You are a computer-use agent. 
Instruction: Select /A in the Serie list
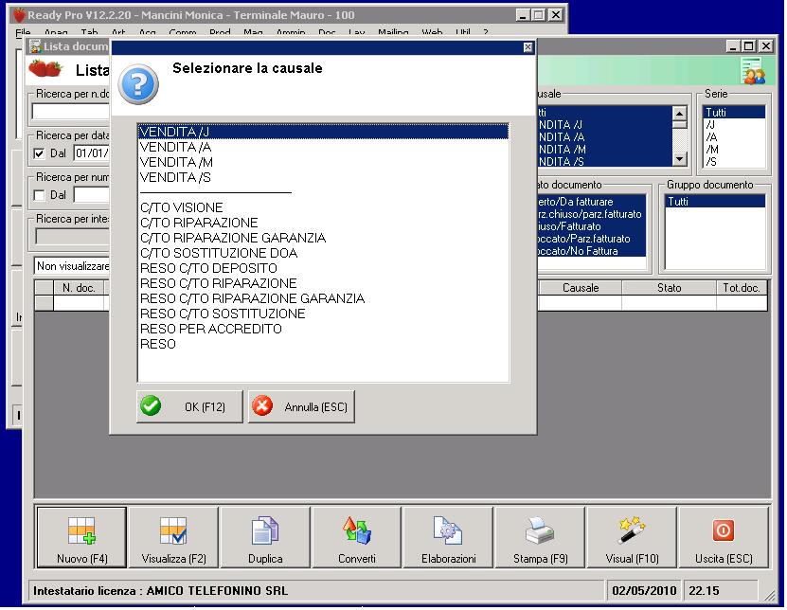tap(734, 137)
